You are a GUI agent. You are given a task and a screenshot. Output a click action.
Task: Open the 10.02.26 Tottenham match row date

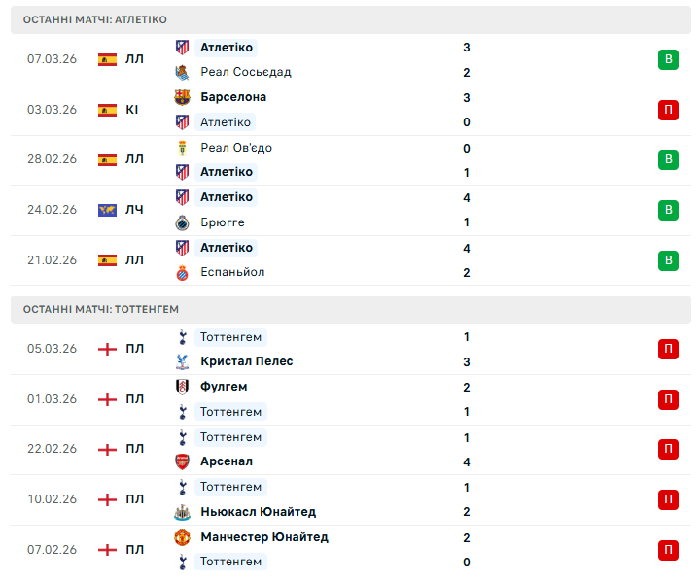coord(52,499)
